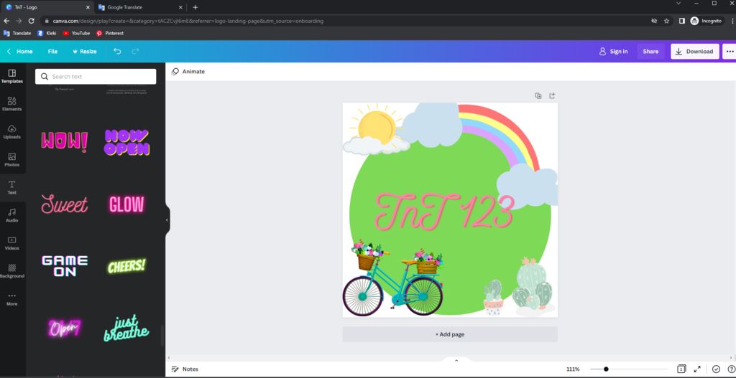Open the three-dot more options menu
This screenshot has height=378, width=736.
730,52
